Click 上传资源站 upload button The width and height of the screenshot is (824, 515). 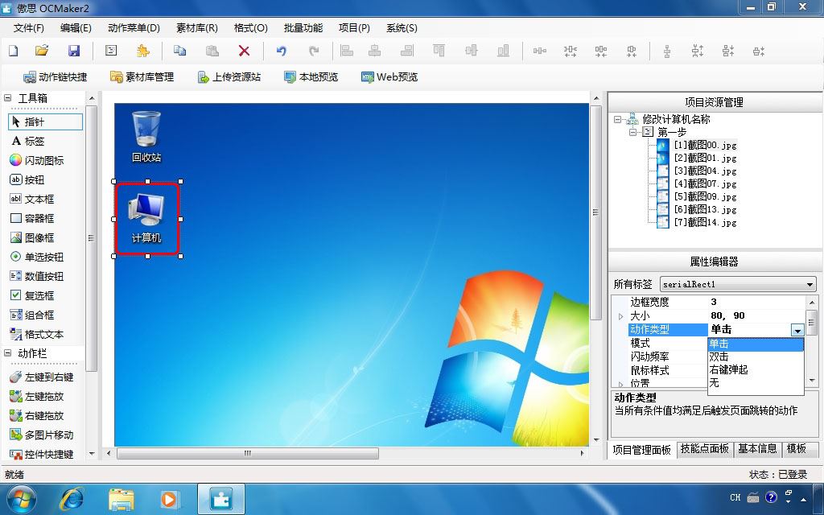(x=229, y=77)
